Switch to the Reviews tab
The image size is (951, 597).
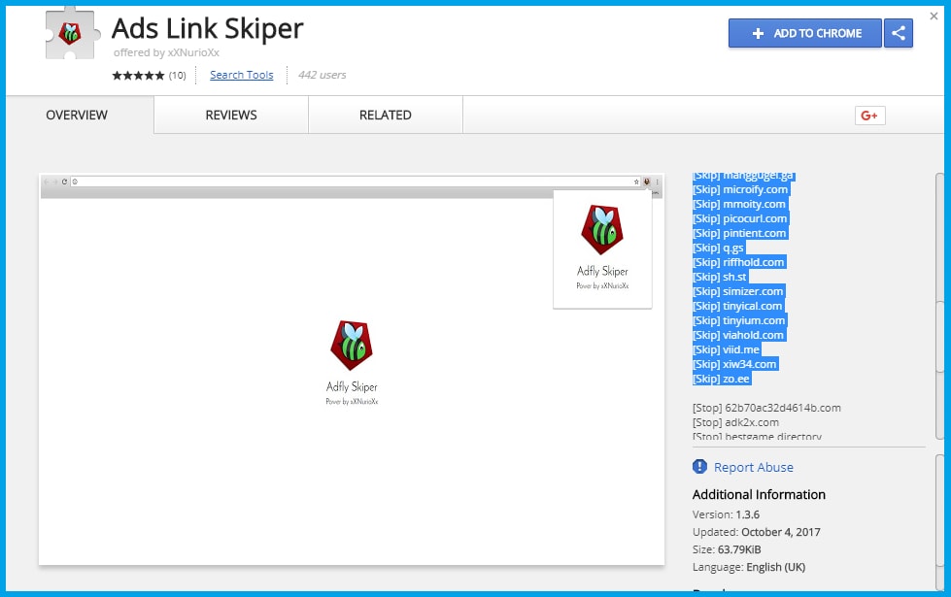(231, 116)
